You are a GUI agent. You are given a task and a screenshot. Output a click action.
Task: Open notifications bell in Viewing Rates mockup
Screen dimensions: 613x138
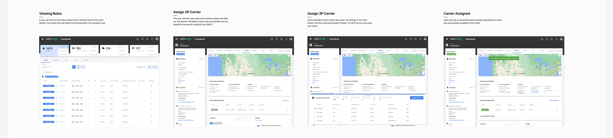[152, 39]
